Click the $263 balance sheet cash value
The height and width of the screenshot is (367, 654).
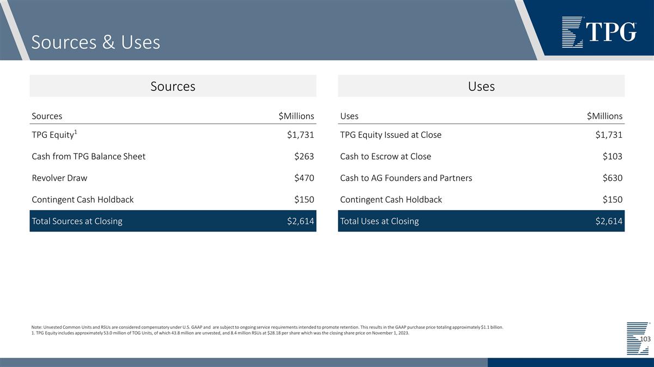click(304, 156)
